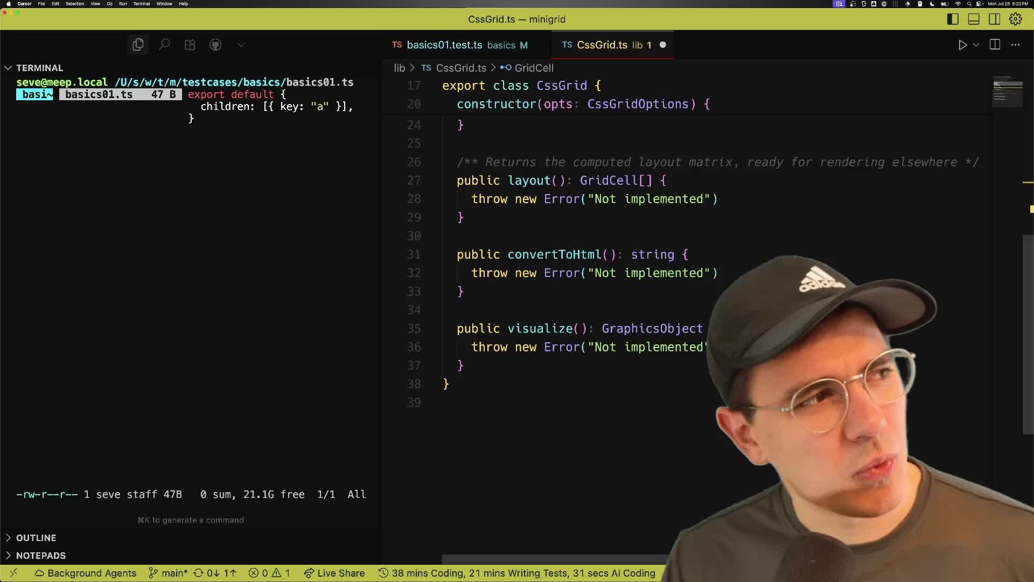This screenshot has height=582, width=1034.
Task: Open errors and warnings problems indicator
Action: coord(269,573)
